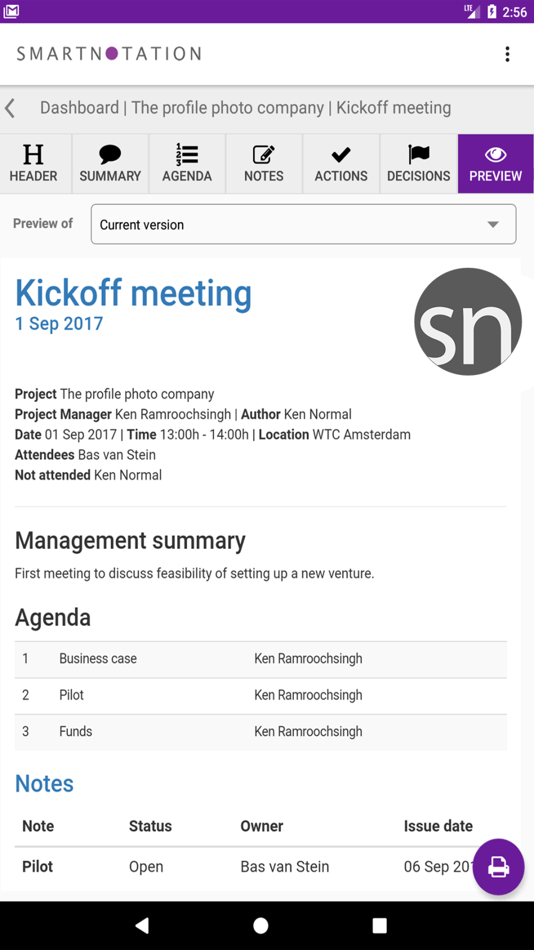Viewport: 534px width, 950px height.
Task: Tap the Smartnotation logo
Action: 109,54
